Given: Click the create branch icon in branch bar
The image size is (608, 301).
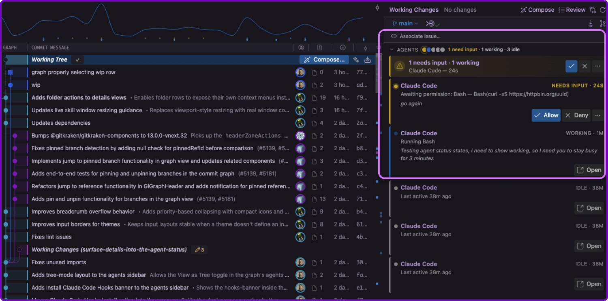Looking at the screenshot, I should (602, 23).
